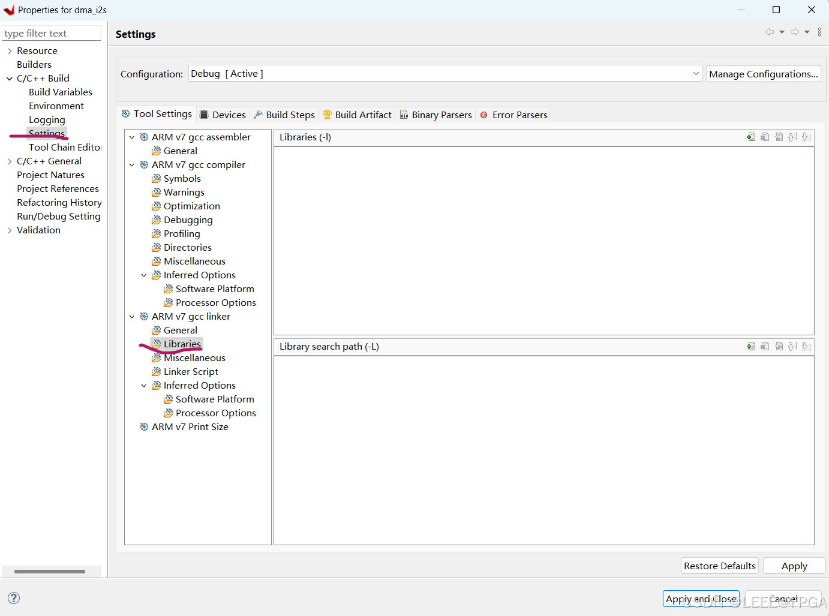Expand the Validation node
The image size is (829, 616).
[10, 230]
